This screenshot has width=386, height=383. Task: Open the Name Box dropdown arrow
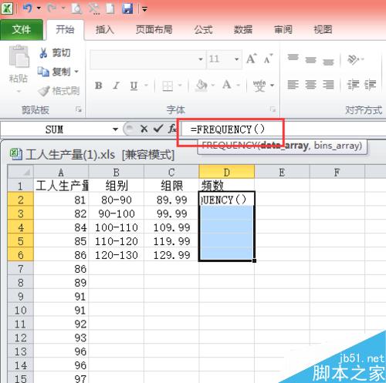tap(116, 129)
